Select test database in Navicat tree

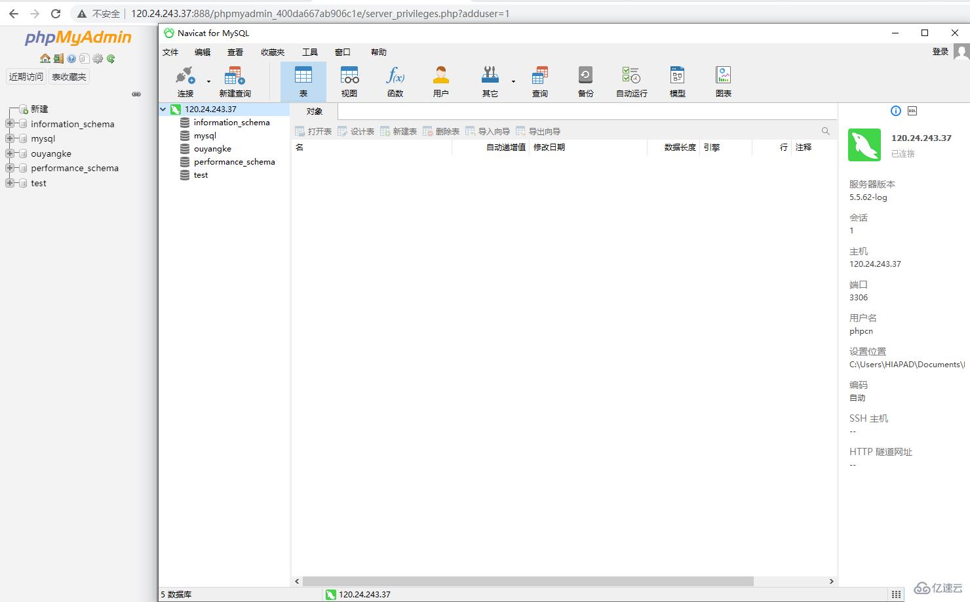tap(201, 175)
